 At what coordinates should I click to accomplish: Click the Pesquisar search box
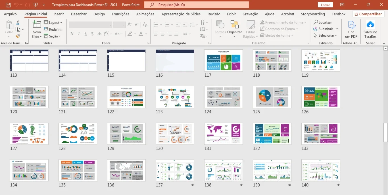point(197,5)
